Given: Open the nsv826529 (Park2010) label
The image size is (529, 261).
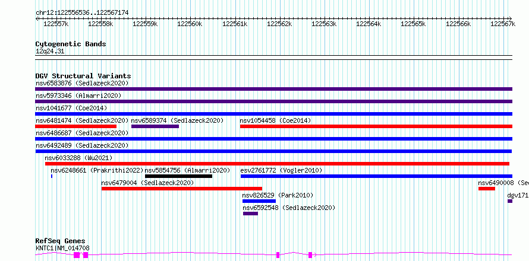Looking at the screenshot, I should pyautogui.click(x=278, y=195).
